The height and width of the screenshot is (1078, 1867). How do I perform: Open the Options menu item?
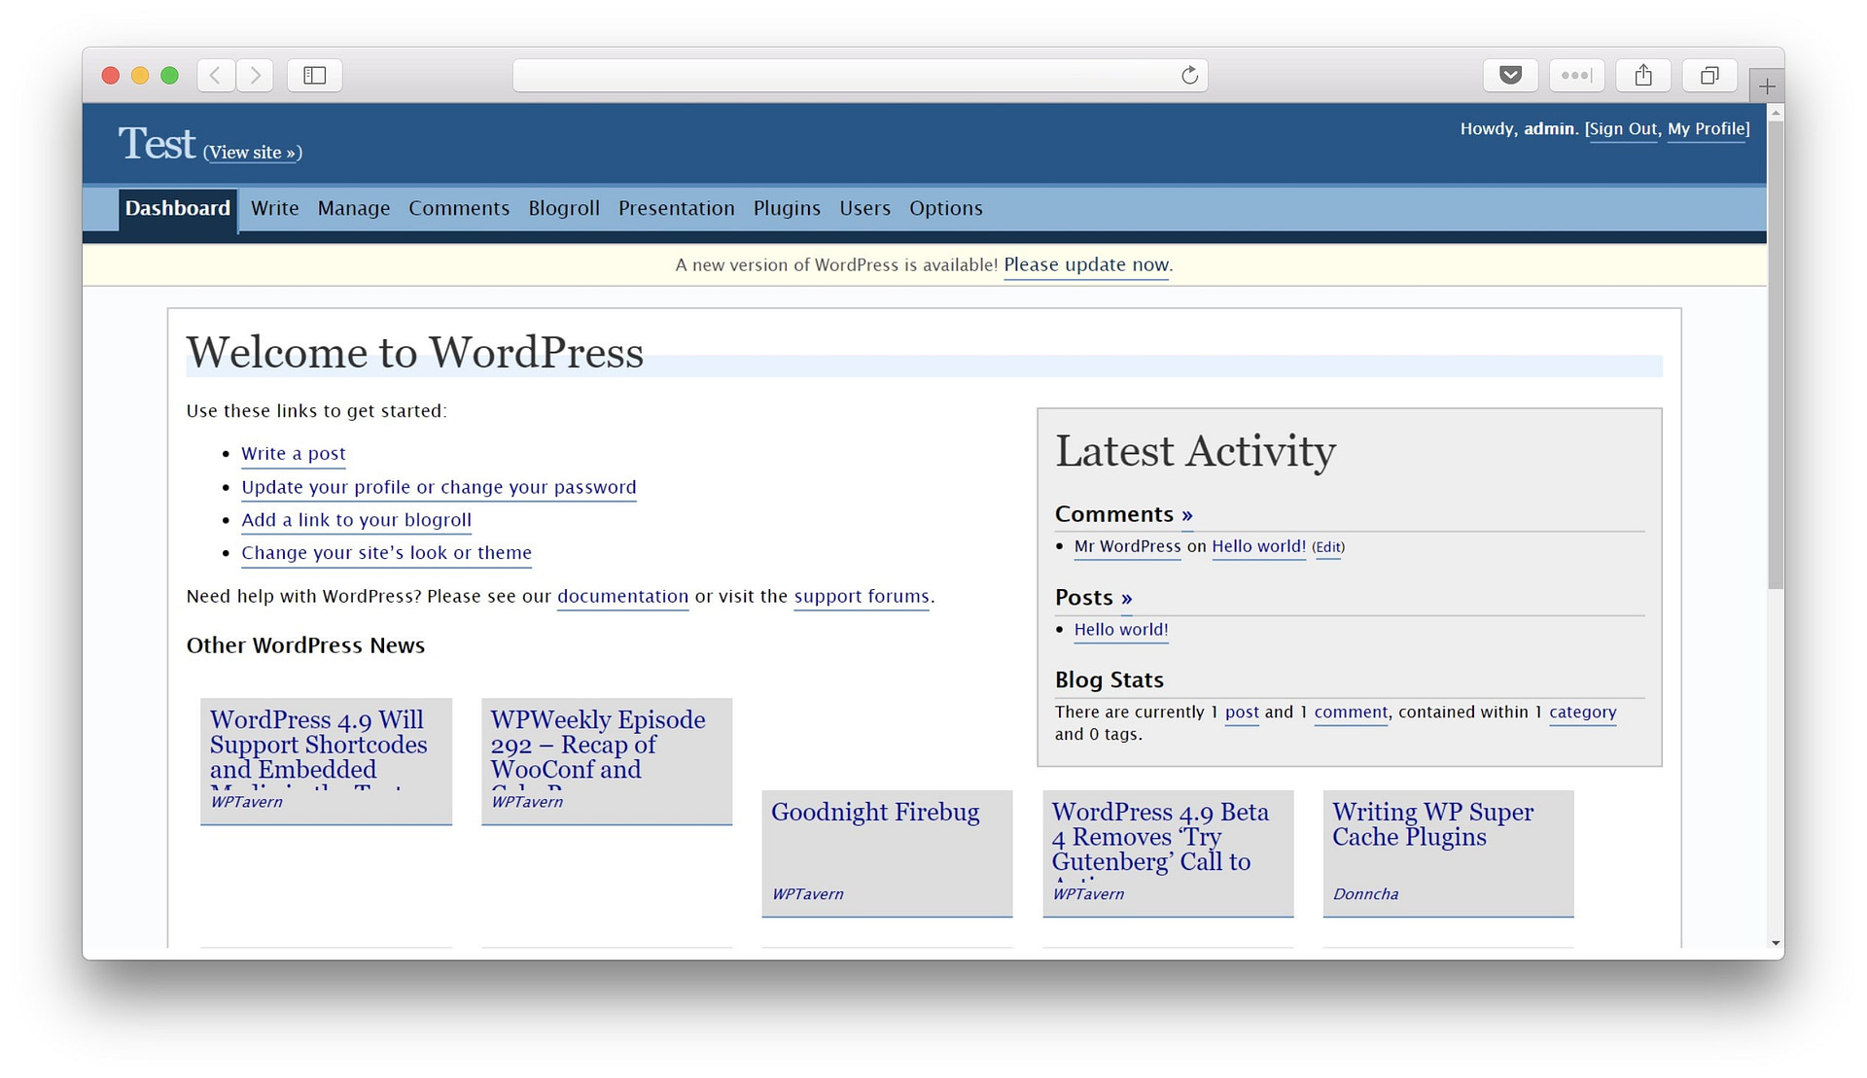(946, 208)
